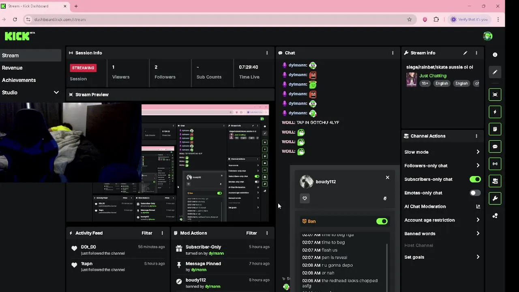Open Chrome's three-dot menu

498,19
